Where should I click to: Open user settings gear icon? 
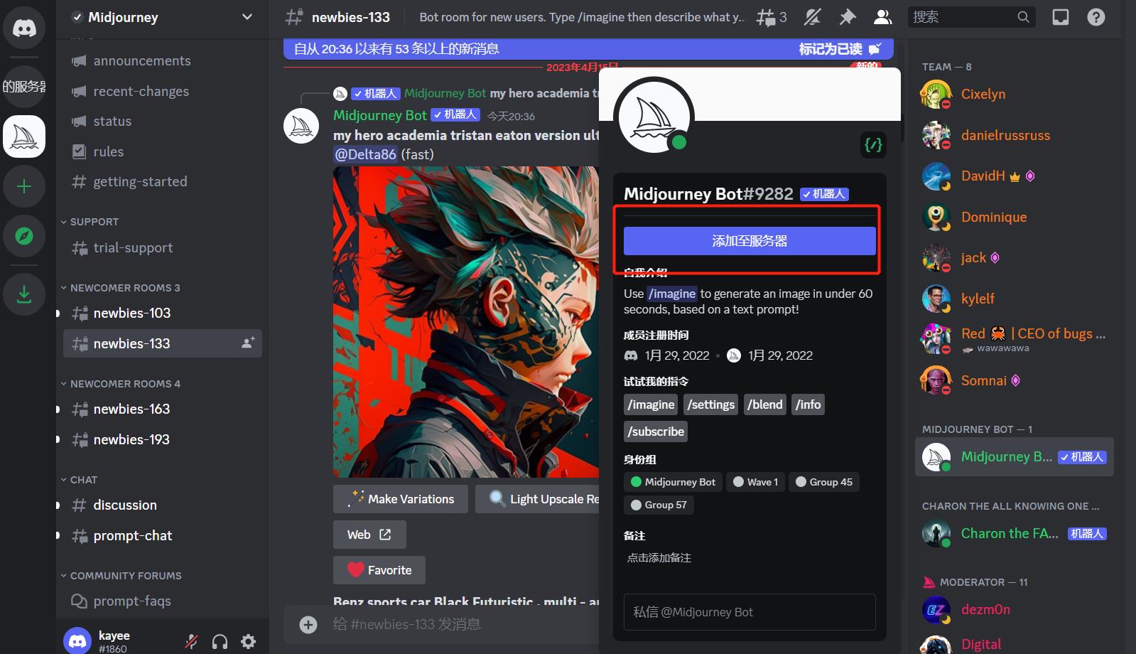[x=249, y=642]
